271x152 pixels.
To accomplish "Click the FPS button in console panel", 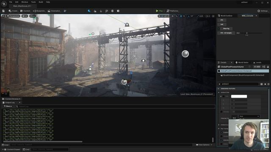I will 222,20.
